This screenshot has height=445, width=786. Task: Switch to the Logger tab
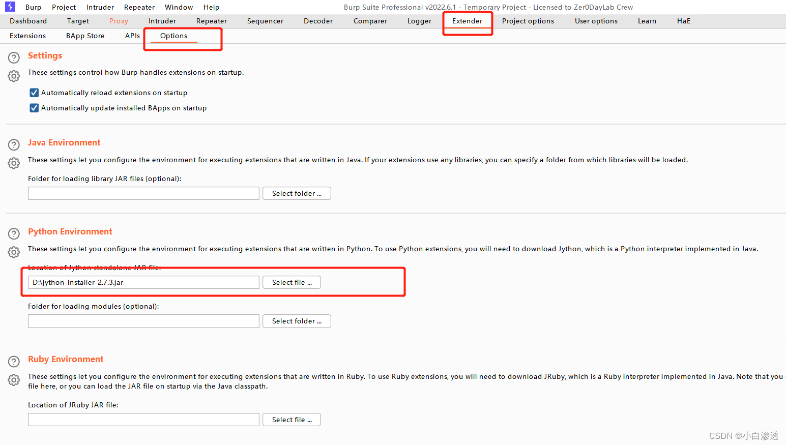coord(419,21)
